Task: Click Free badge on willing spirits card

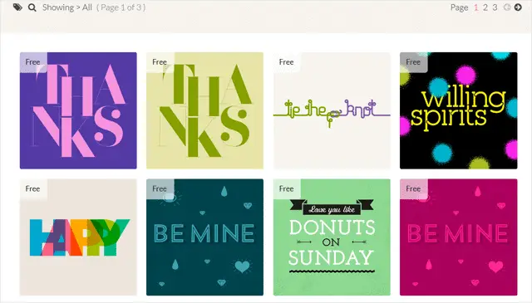Action: coord(413,62)
